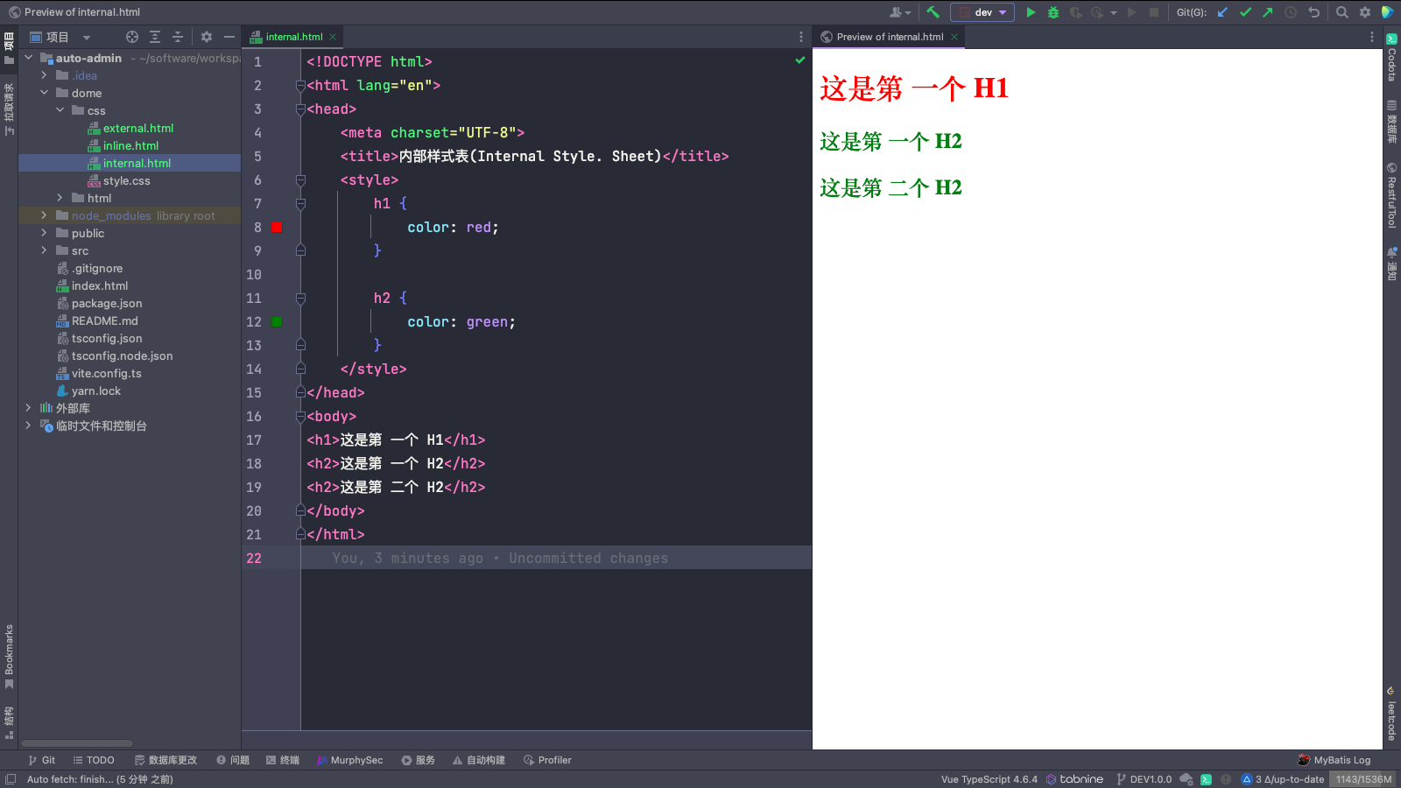This screenshot has width=1401, height=788.
Task: Click the Debug bug icon
Action: (x=1053, y=12)
